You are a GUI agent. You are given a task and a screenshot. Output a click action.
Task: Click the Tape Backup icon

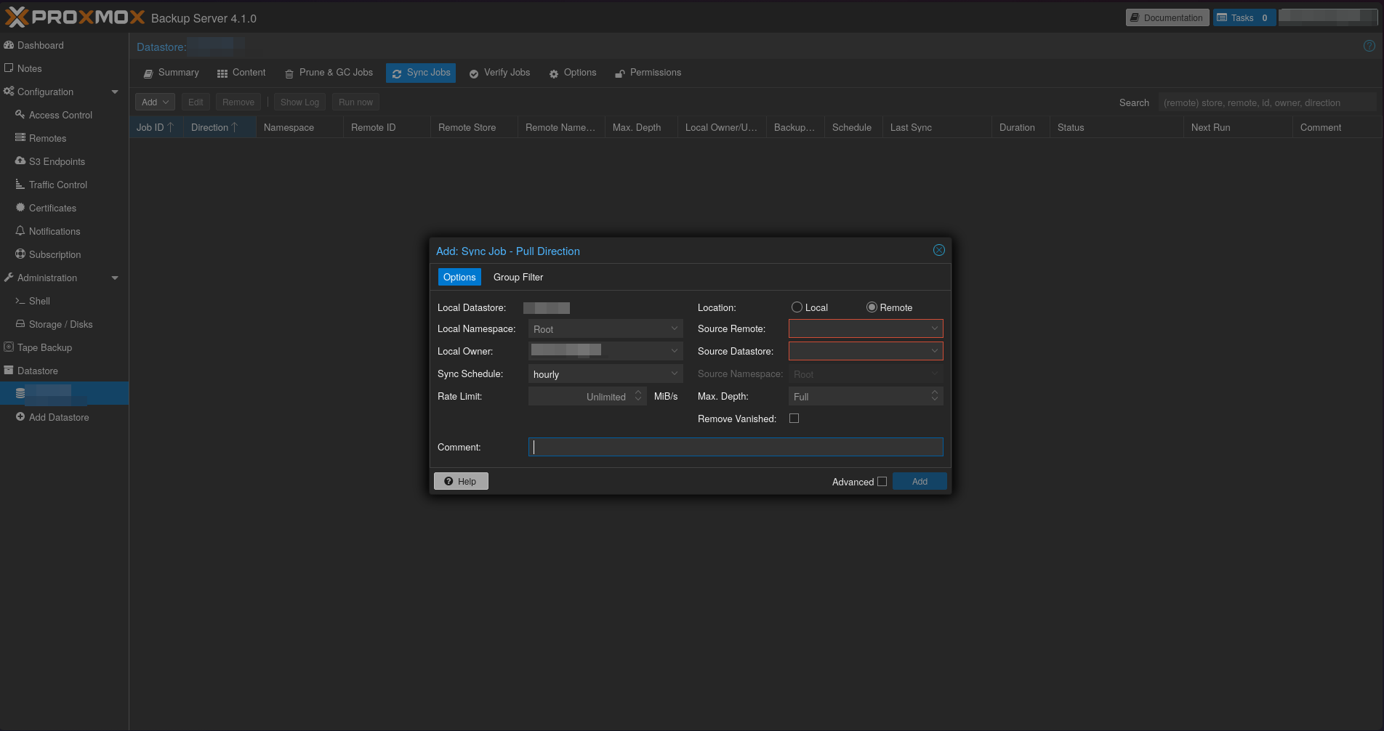(9, 347)
